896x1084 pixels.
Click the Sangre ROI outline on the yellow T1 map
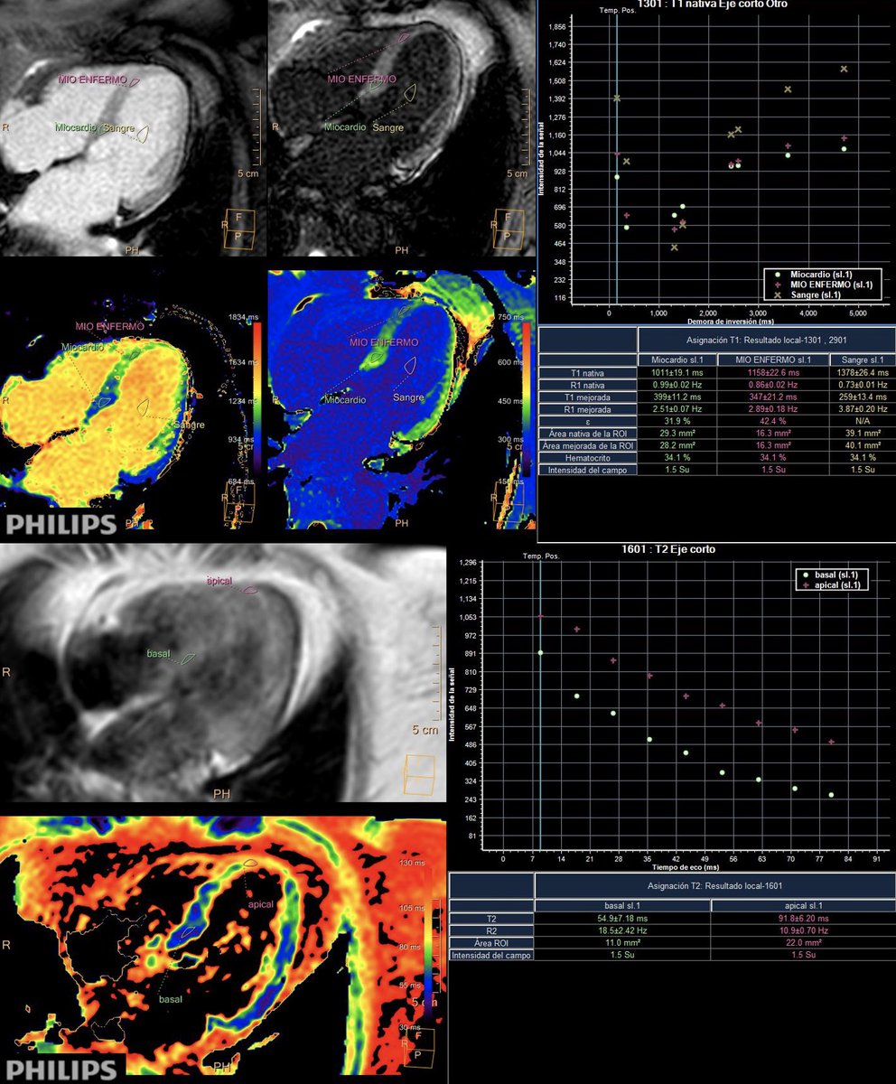click(x=144, y=407)
